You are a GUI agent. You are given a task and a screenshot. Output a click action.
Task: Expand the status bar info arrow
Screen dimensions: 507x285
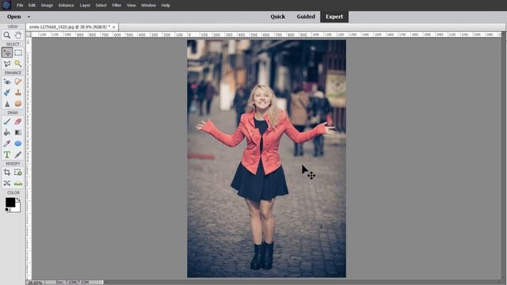click(101, 283)
